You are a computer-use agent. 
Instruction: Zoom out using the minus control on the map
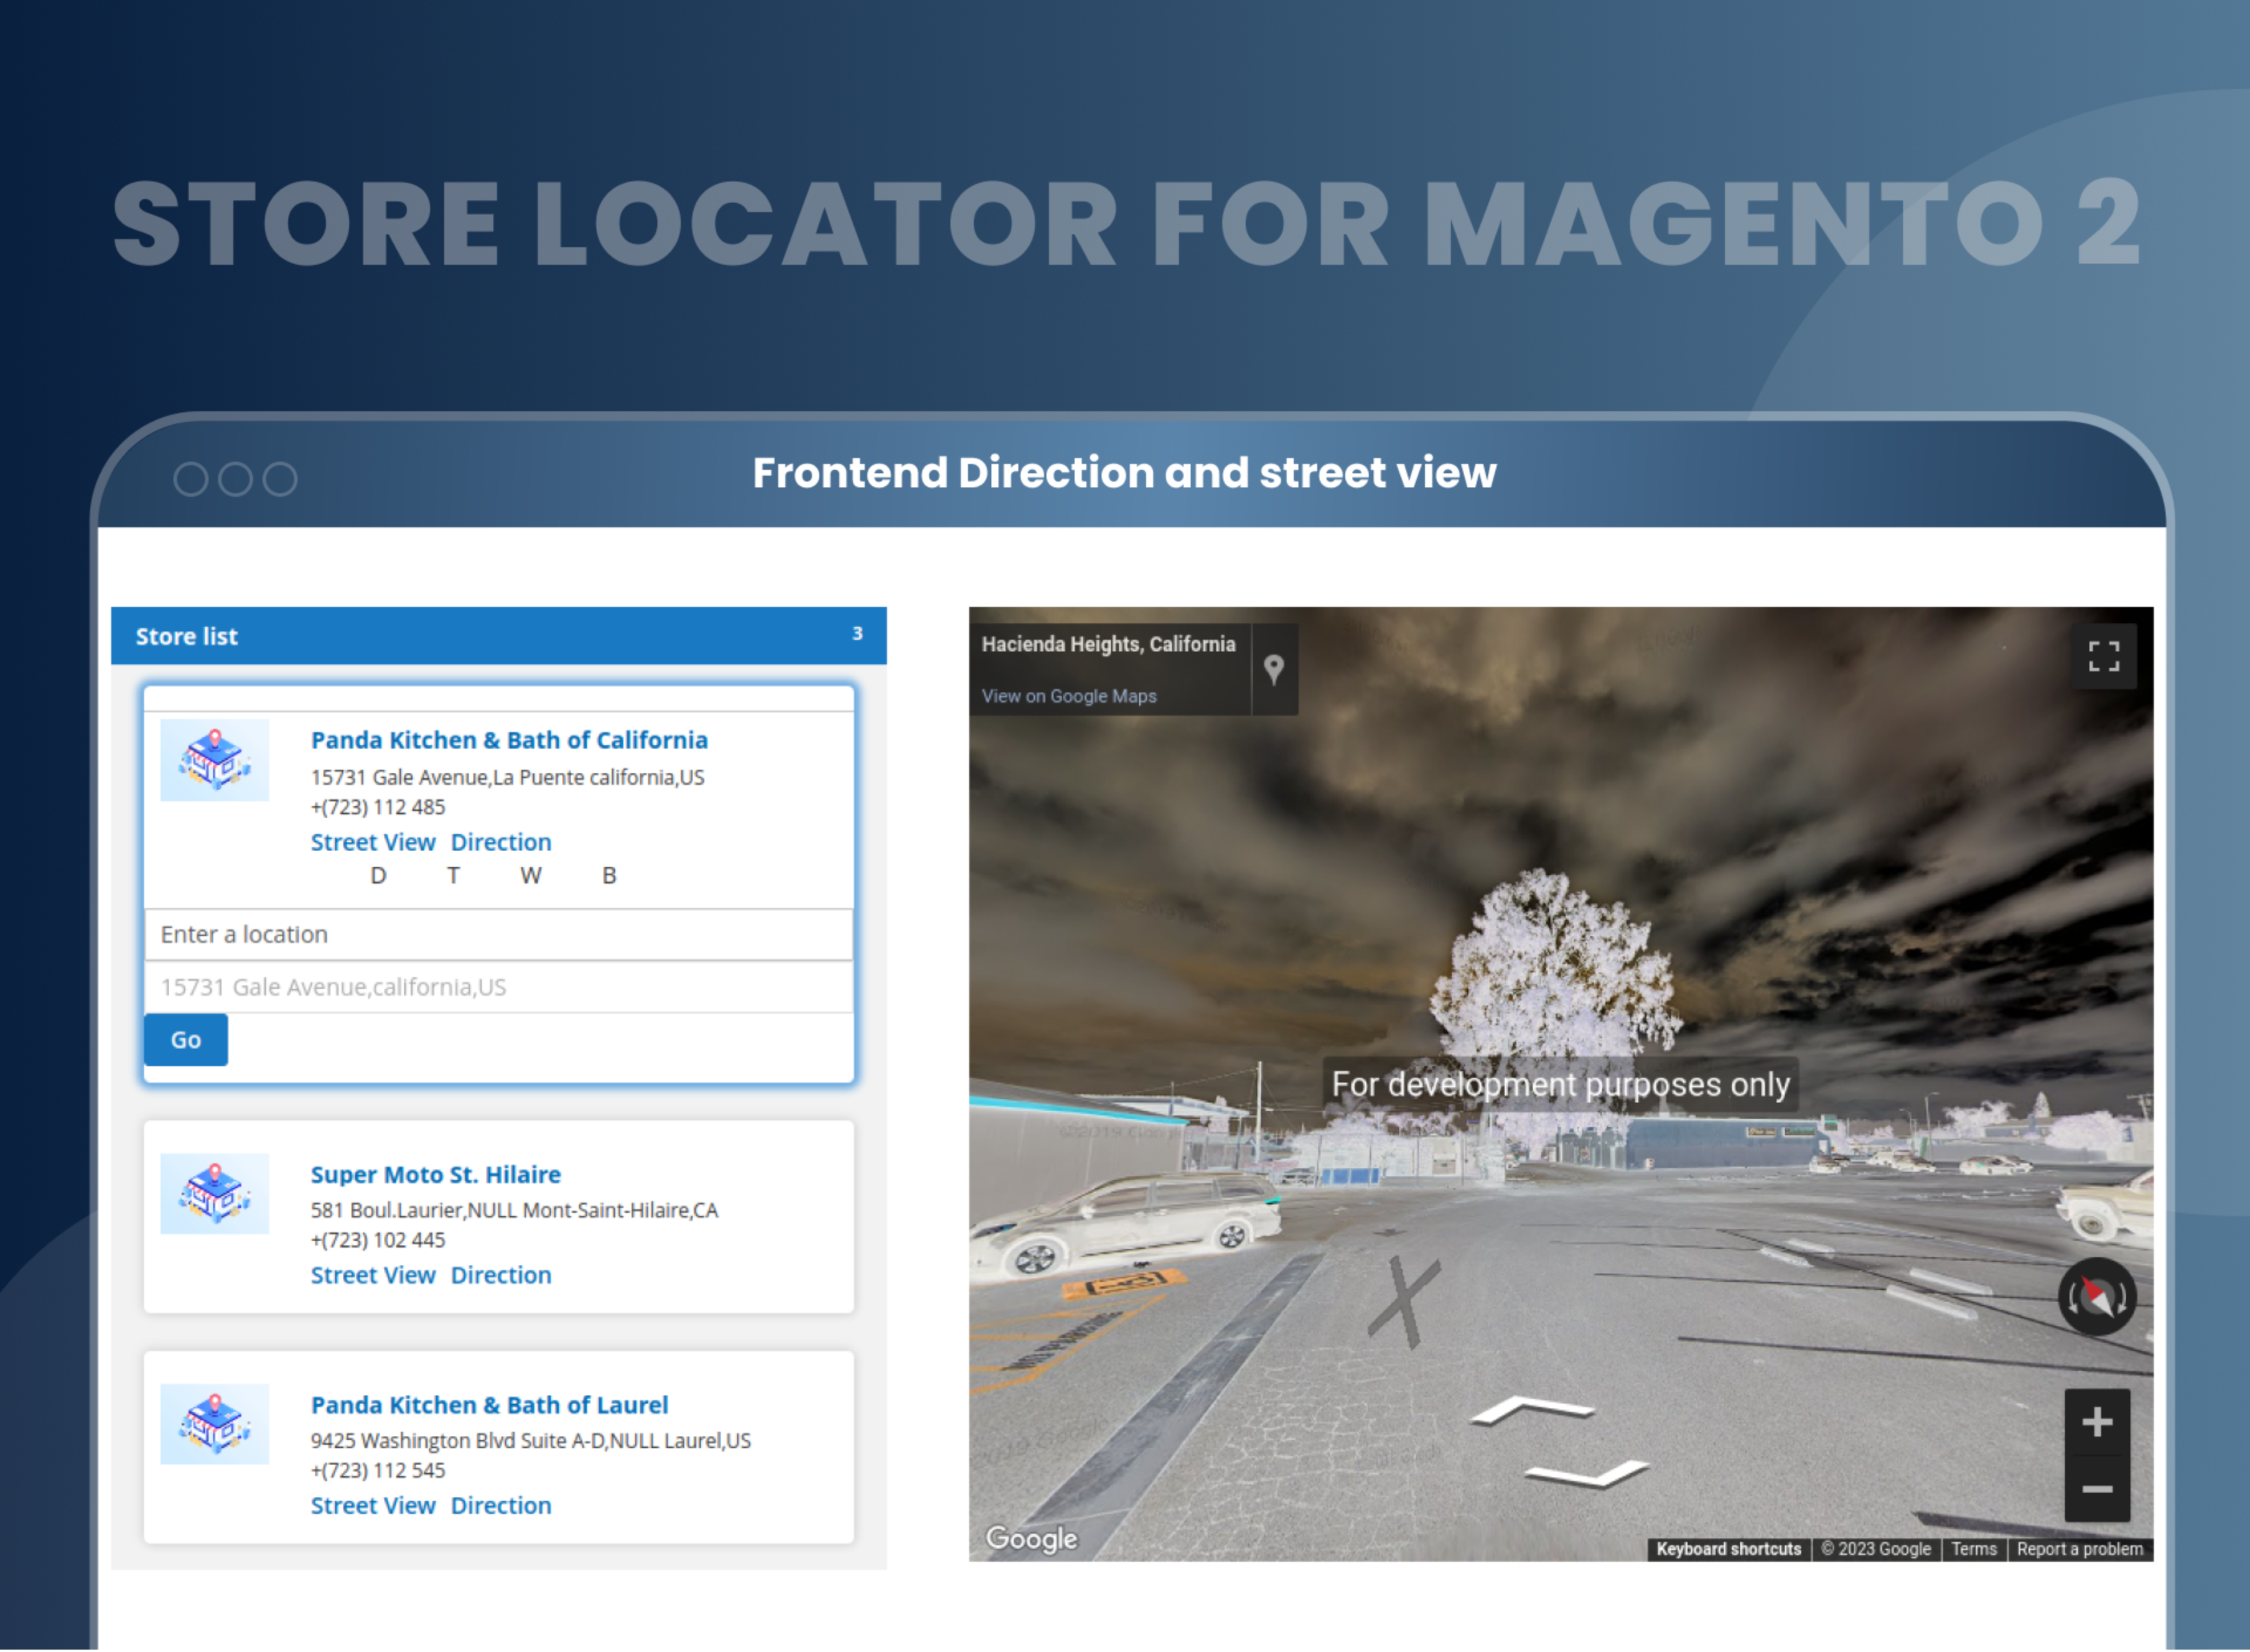tap(2096, 1489)
